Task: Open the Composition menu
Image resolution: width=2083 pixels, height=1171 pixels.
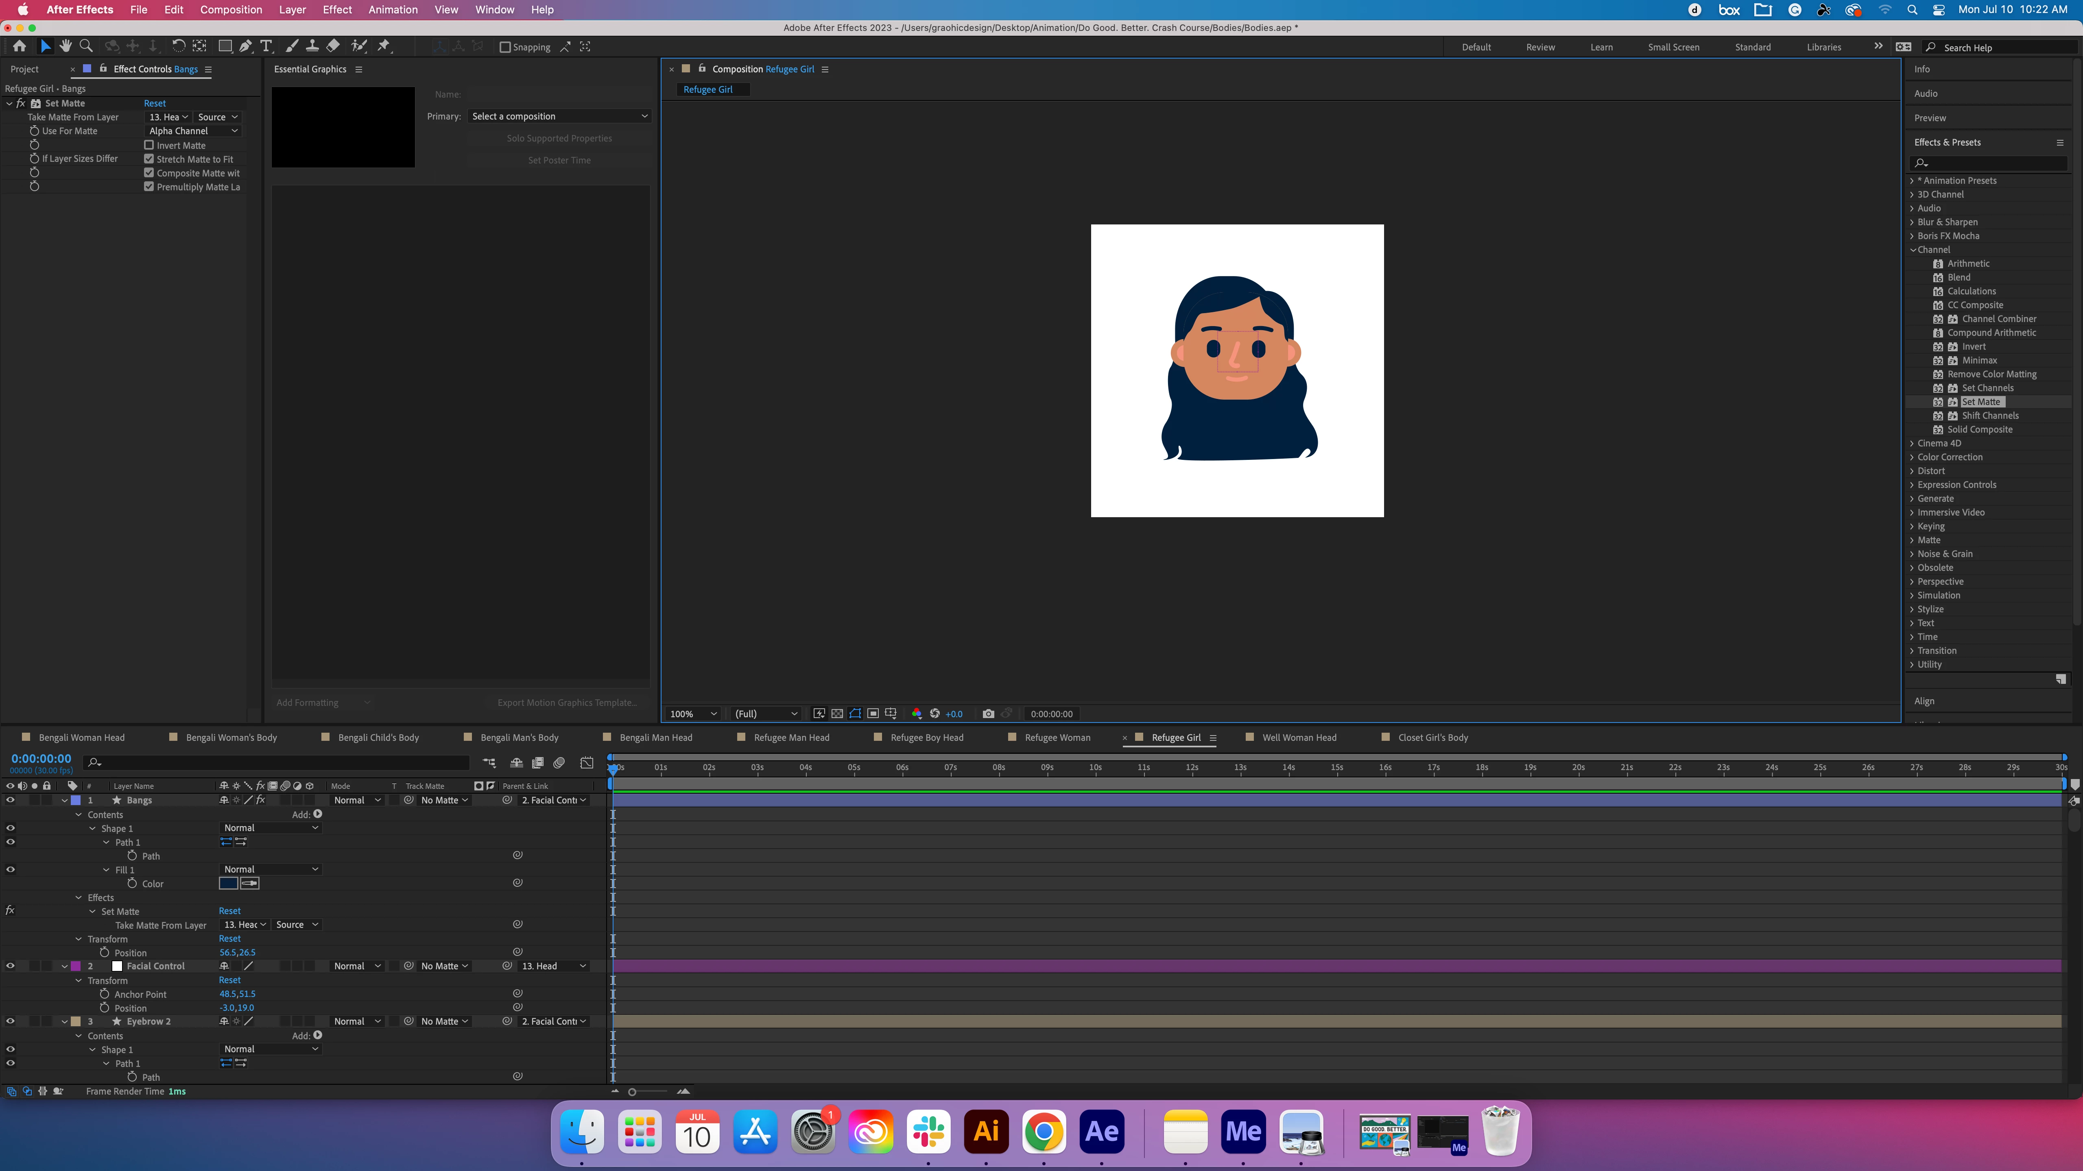Action: coord(231,10)
